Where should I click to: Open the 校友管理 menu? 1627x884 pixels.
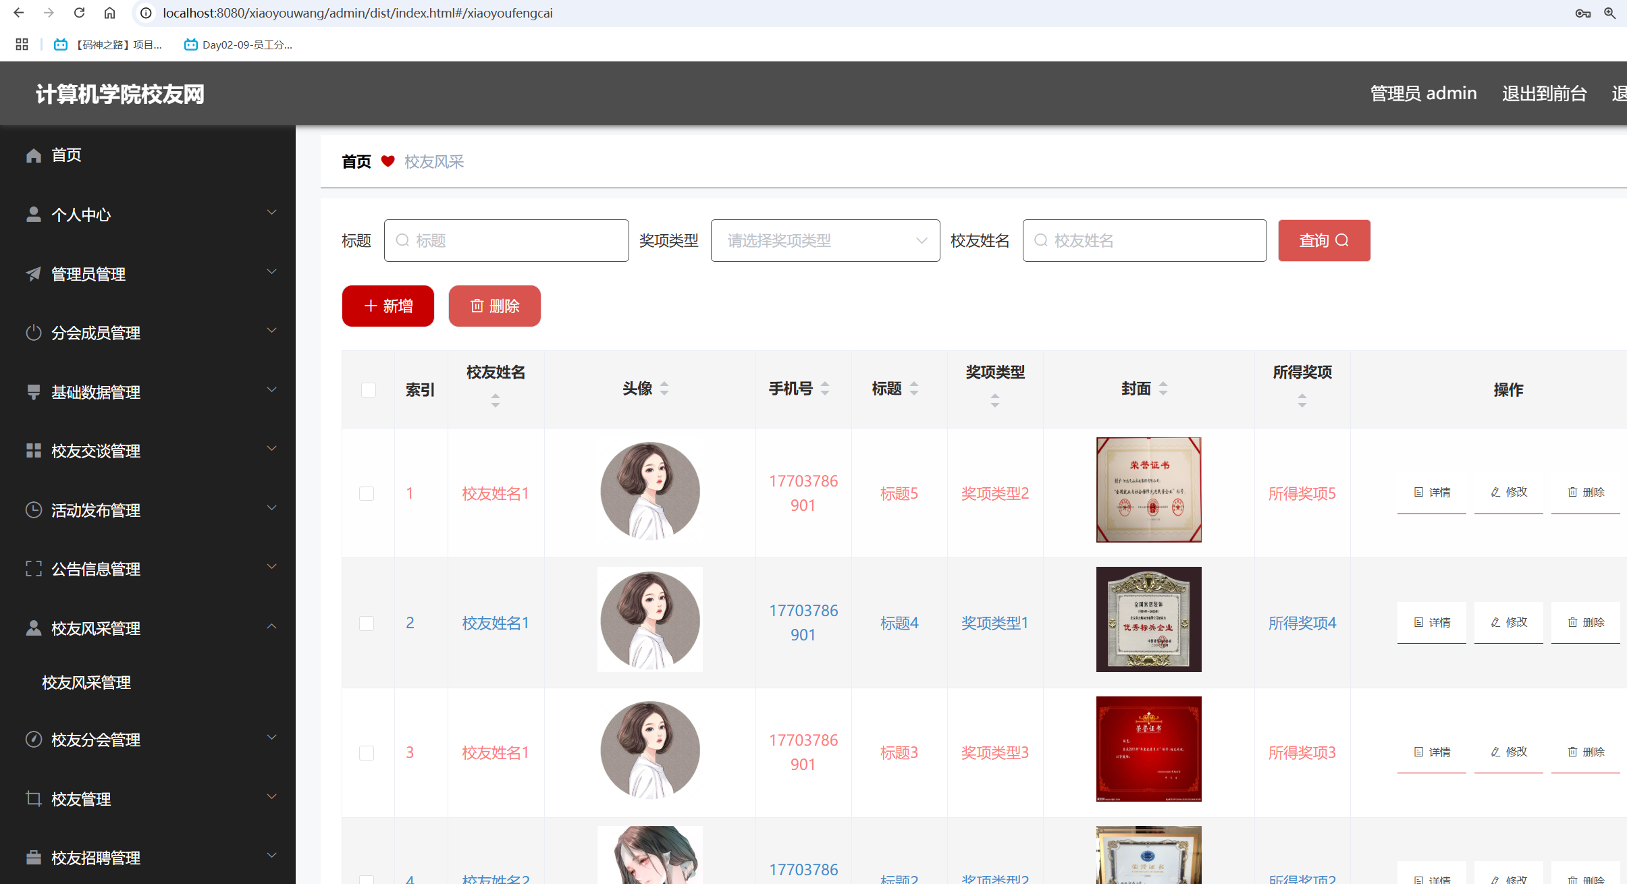coord(148,799)
